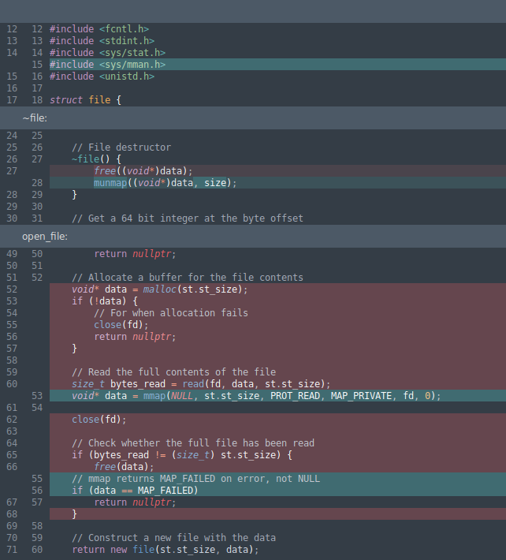Click the added mmap call line

tap(256, 396)
